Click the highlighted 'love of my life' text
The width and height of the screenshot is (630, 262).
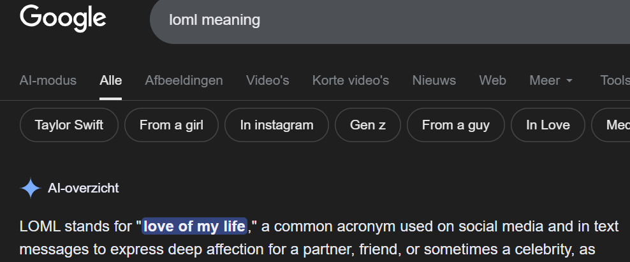[x=194, y=226]
